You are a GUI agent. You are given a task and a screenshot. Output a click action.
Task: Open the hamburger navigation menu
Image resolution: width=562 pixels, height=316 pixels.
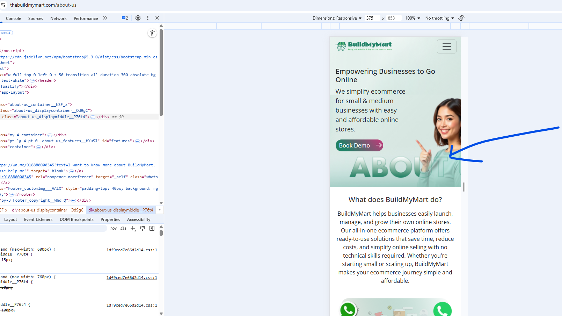click(x=447, y=46)
